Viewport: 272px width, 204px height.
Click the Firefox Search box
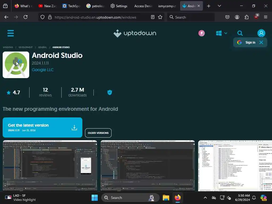[191, 17]
